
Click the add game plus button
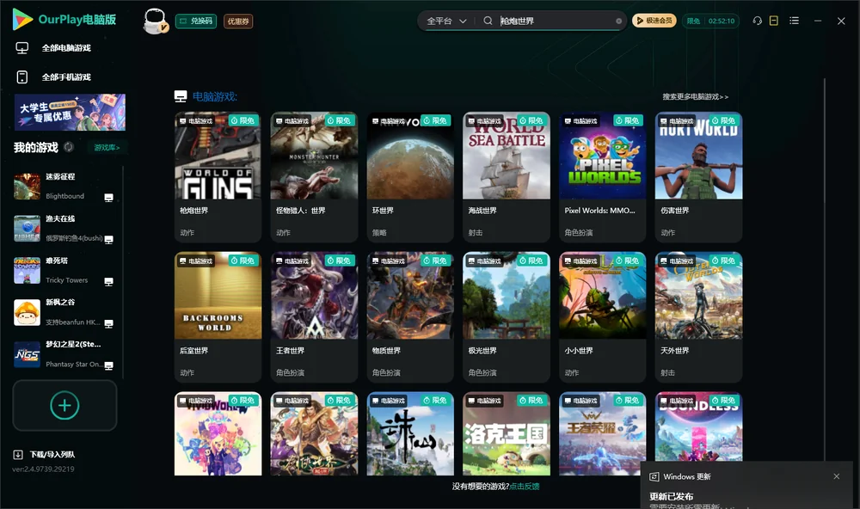pos(64,405)
